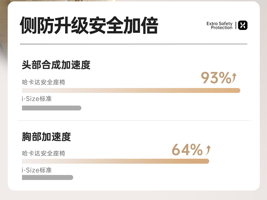Click the up arrow beside 93%
Screen dimensions: 267x200
point(234,78)
